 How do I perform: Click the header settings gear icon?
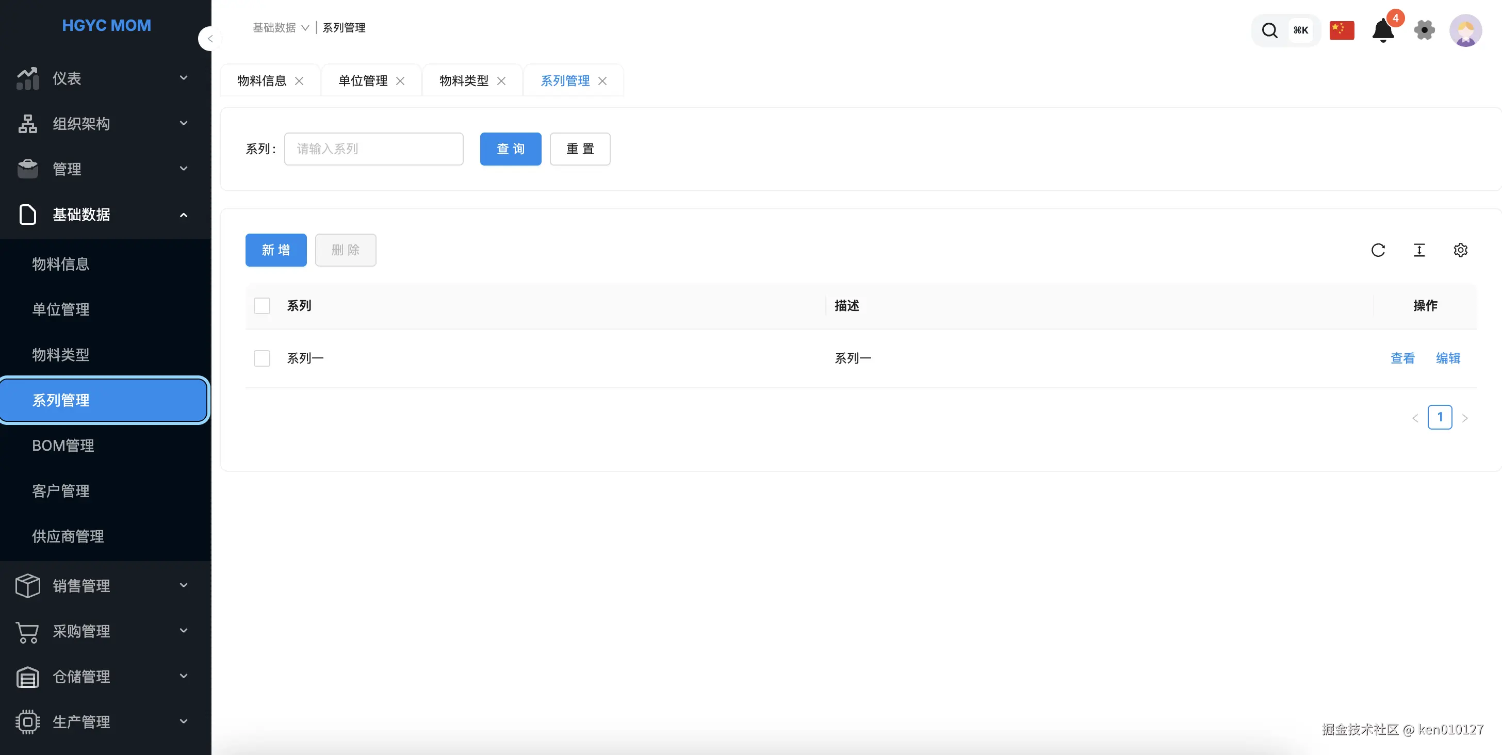pos(1424,30)
